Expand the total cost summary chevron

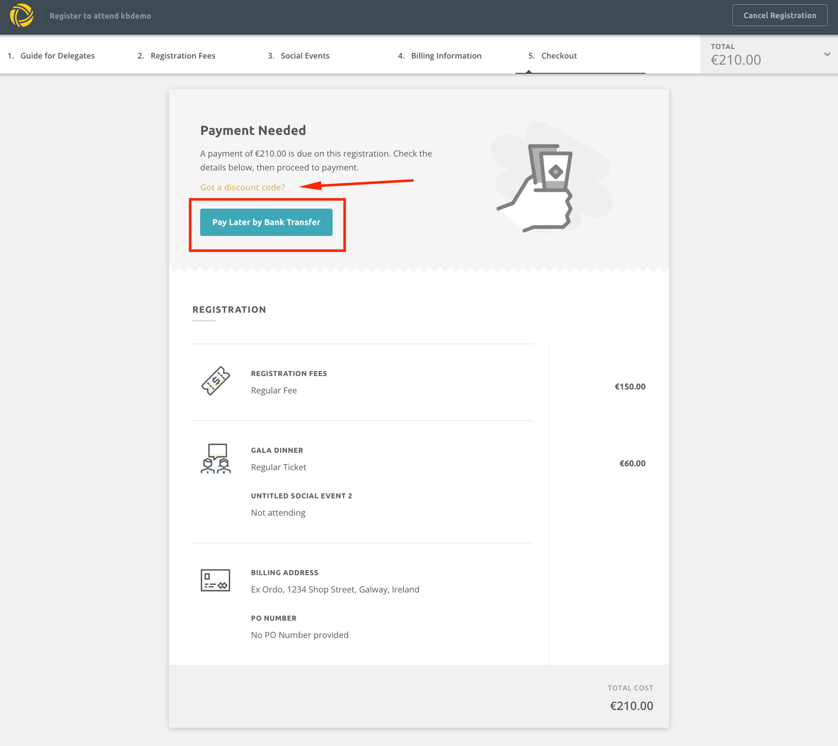click(x=827, y=54)
